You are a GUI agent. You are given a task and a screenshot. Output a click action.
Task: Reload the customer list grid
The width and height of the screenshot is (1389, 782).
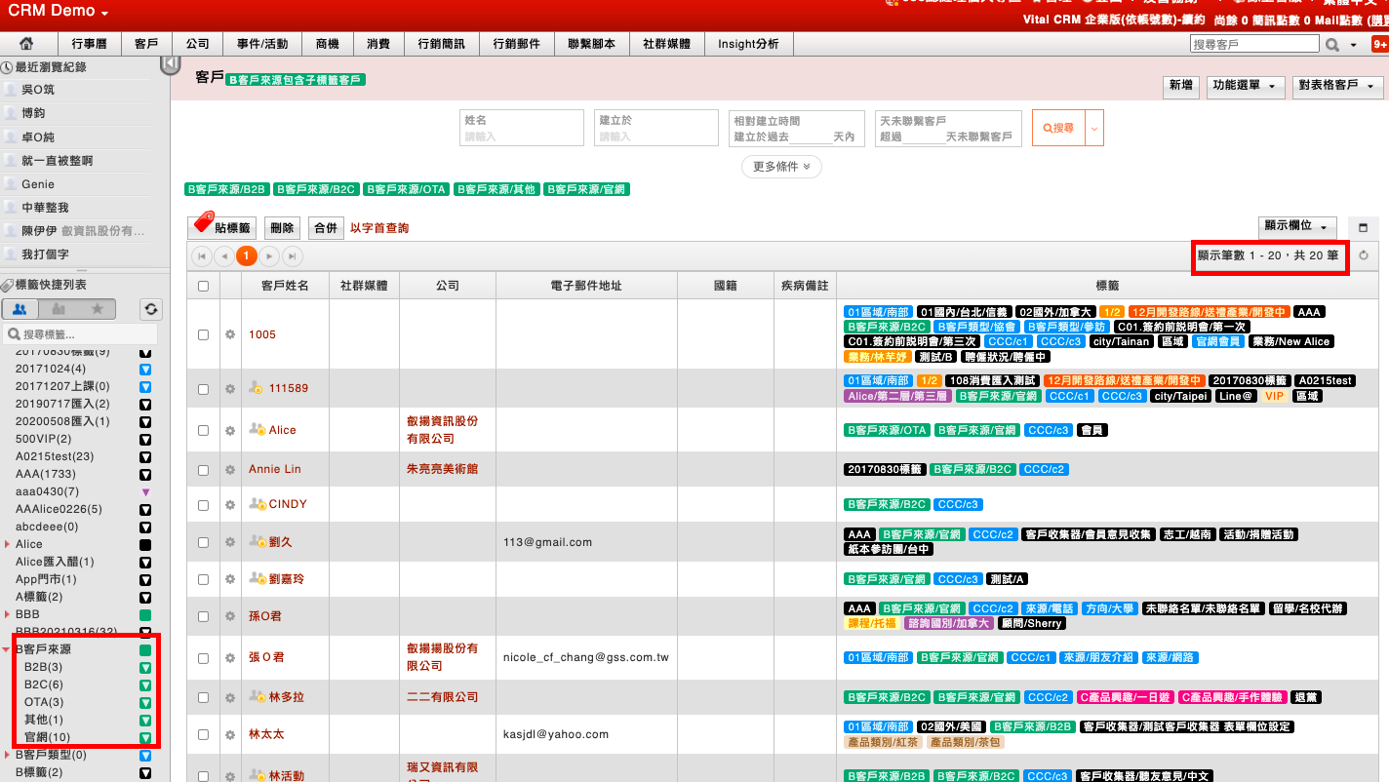(1364, 256)
